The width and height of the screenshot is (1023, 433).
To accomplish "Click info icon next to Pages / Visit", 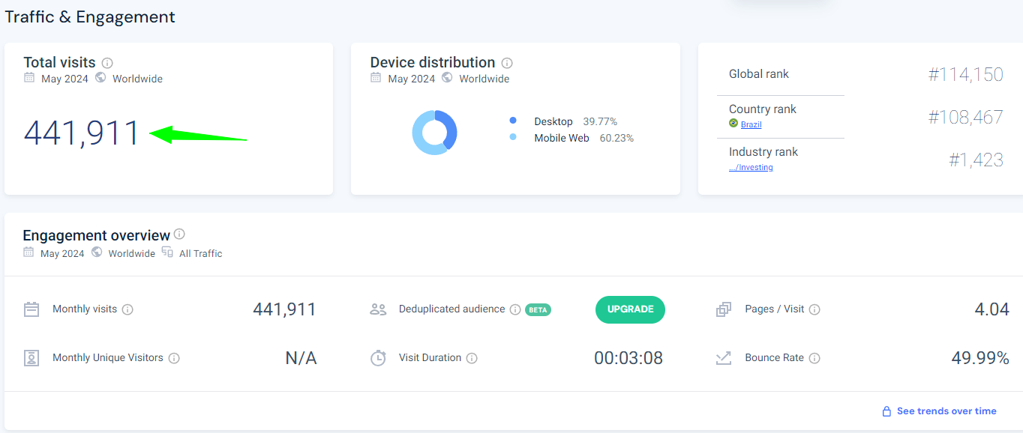I will click(x=814, y=309).
